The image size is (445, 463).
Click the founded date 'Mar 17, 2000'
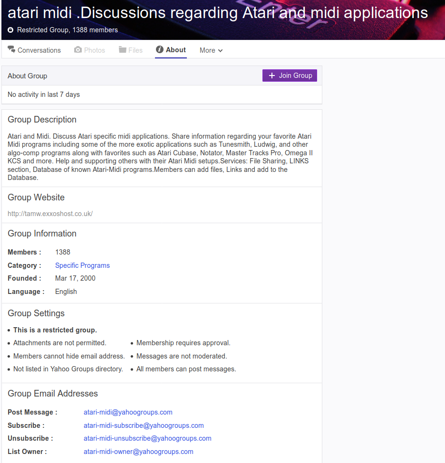76,278
